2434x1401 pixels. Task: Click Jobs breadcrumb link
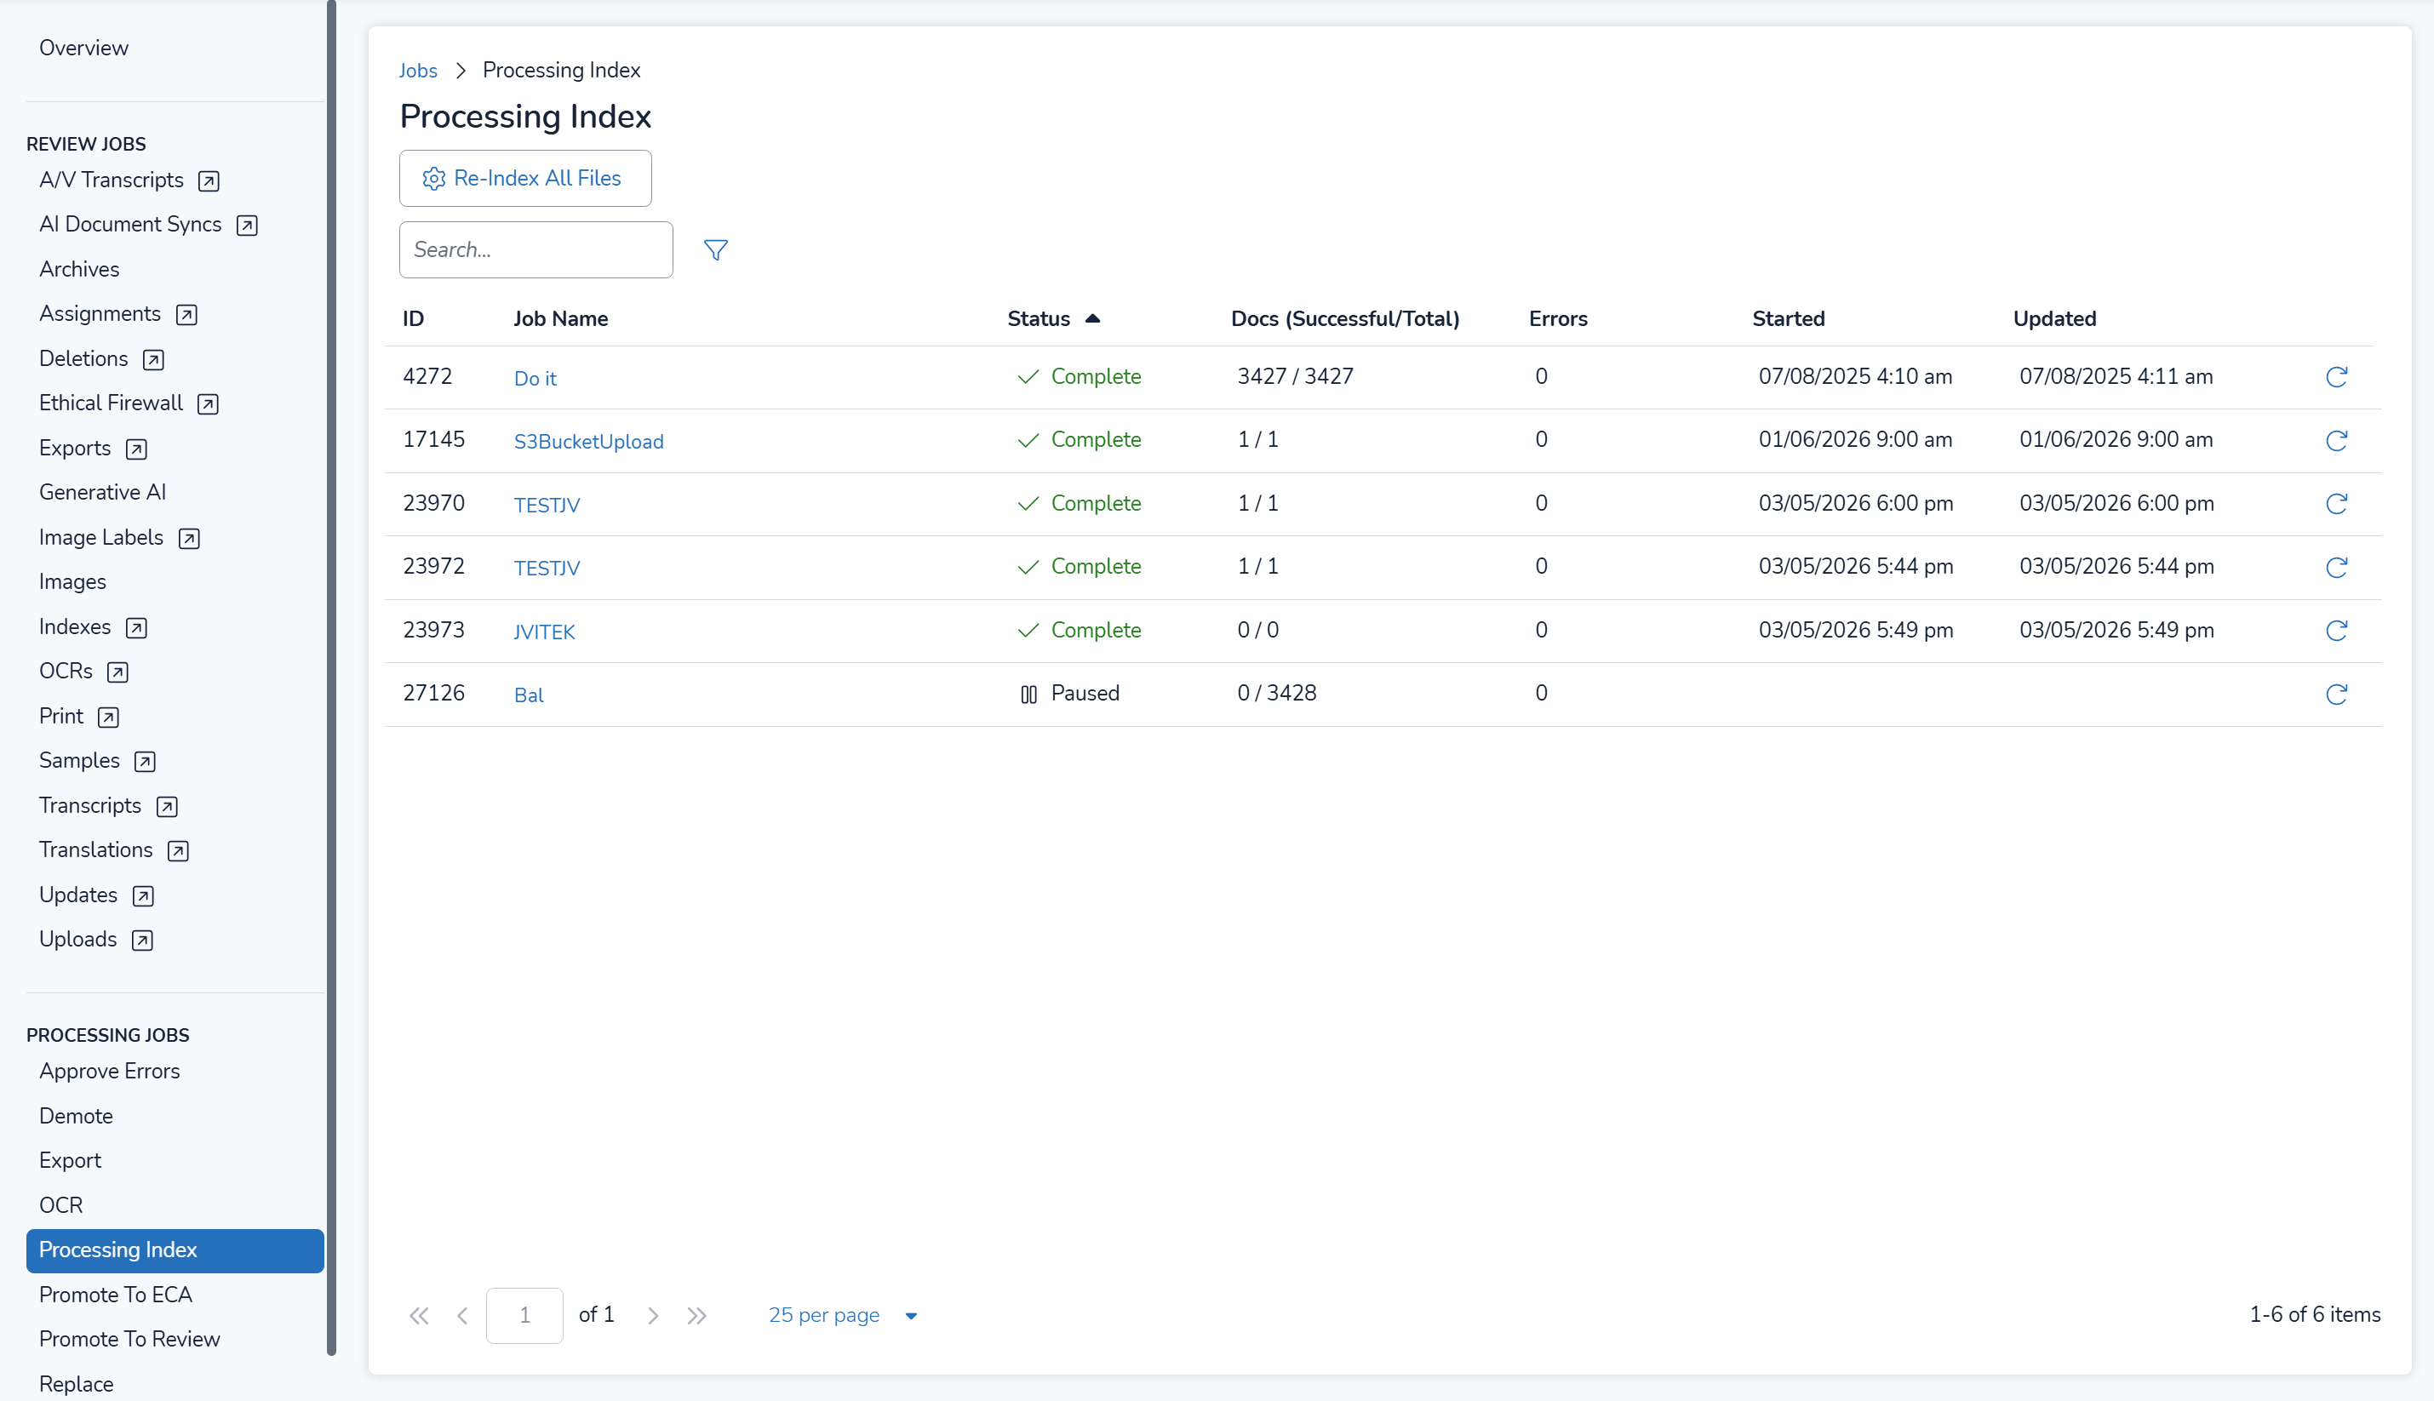pyautogui.click(x=418, y=71)
